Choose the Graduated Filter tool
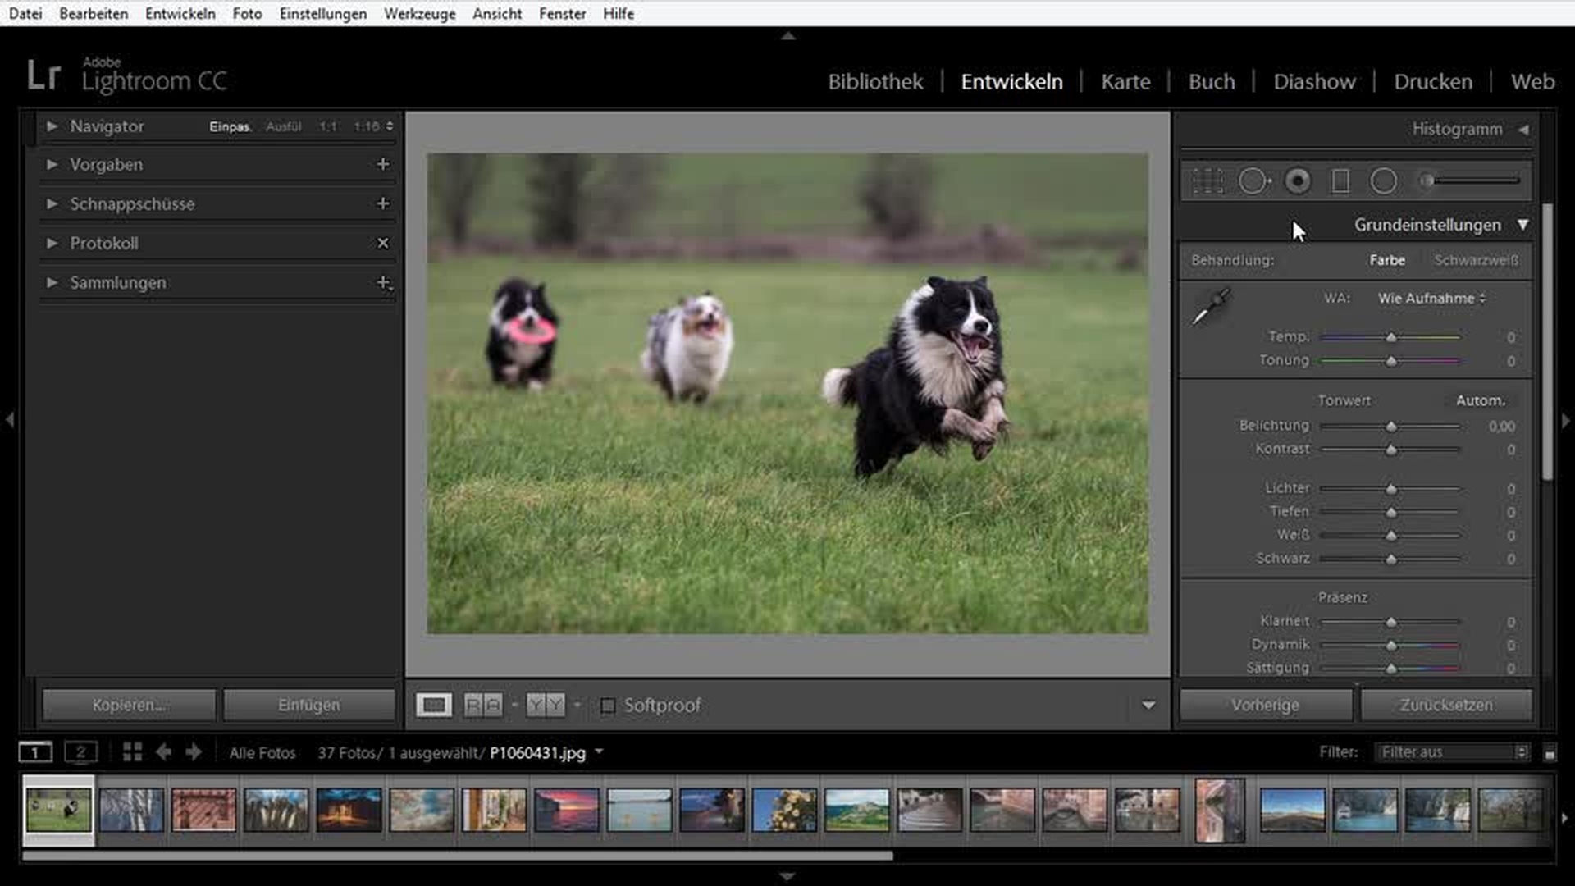The height and width of the screenshot is (886, 1575). [x=1340, y=180]
